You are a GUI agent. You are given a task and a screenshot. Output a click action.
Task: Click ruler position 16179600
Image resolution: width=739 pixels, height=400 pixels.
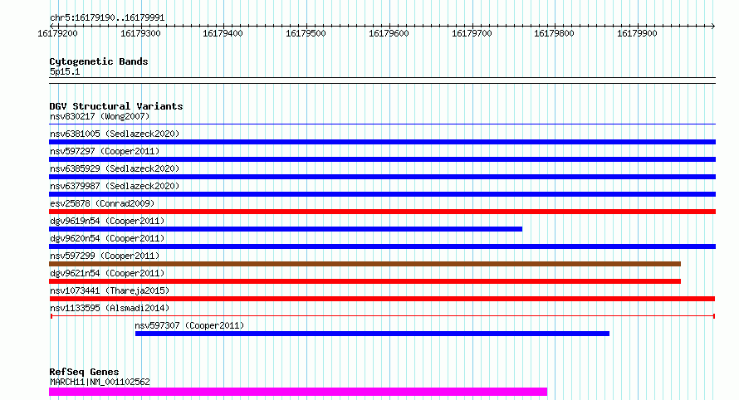[x=389, y=33]
